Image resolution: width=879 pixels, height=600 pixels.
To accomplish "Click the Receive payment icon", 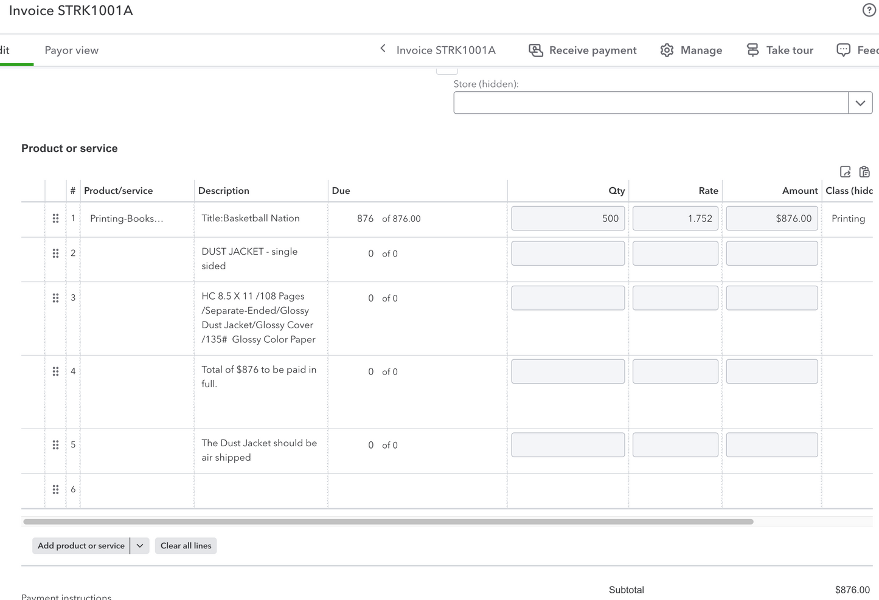I will coord(536,50).
